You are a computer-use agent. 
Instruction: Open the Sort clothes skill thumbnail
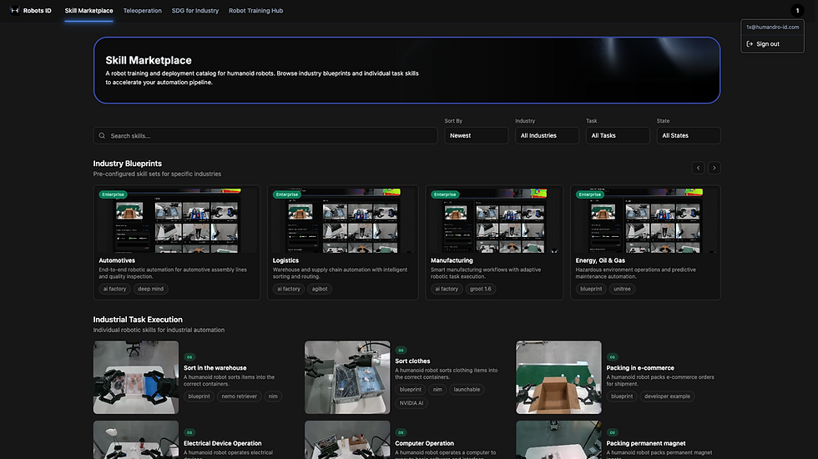pos(347,377)
